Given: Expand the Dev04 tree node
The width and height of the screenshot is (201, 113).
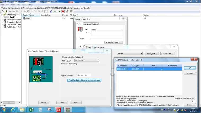Looking at the screenshot, I should pyautogui.click(x=5, y=17).
